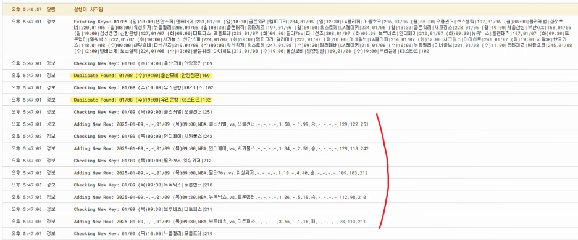Click timestamp of 'Adding New Row' 98,113,211 row
This screenshot has height=240, width=578.
pos(27,222)
